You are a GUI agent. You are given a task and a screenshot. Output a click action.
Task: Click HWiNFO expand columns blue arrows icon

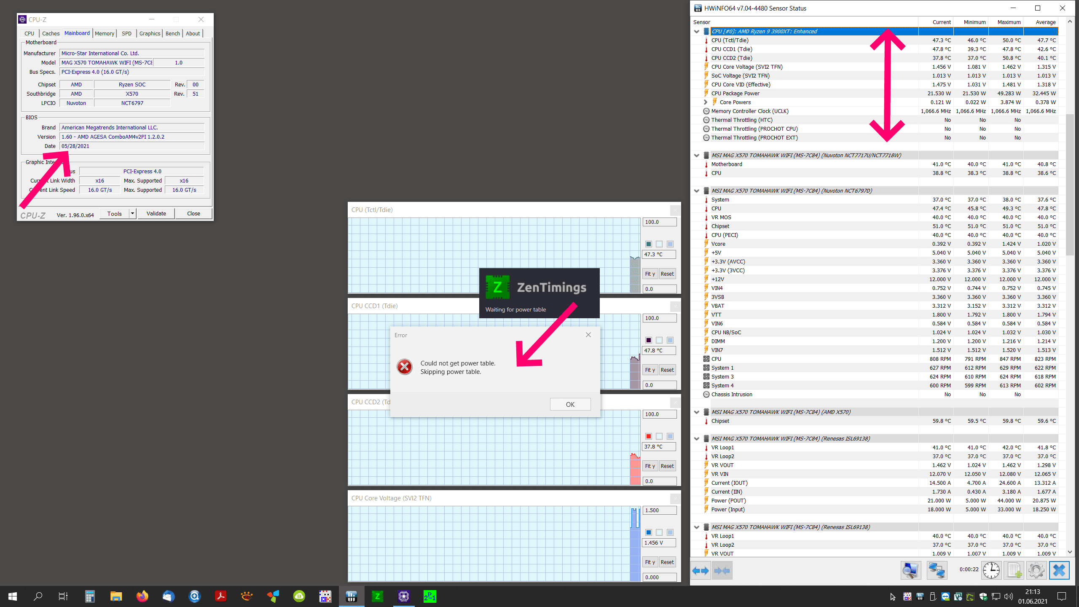pos(701,571)
